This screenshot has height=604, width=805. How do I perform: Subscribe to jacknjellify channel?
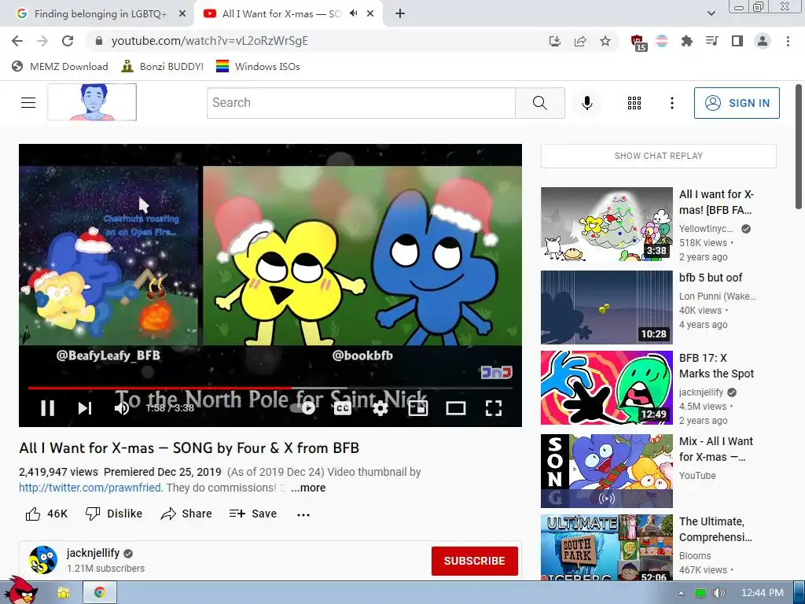click(x=474, y=561)
